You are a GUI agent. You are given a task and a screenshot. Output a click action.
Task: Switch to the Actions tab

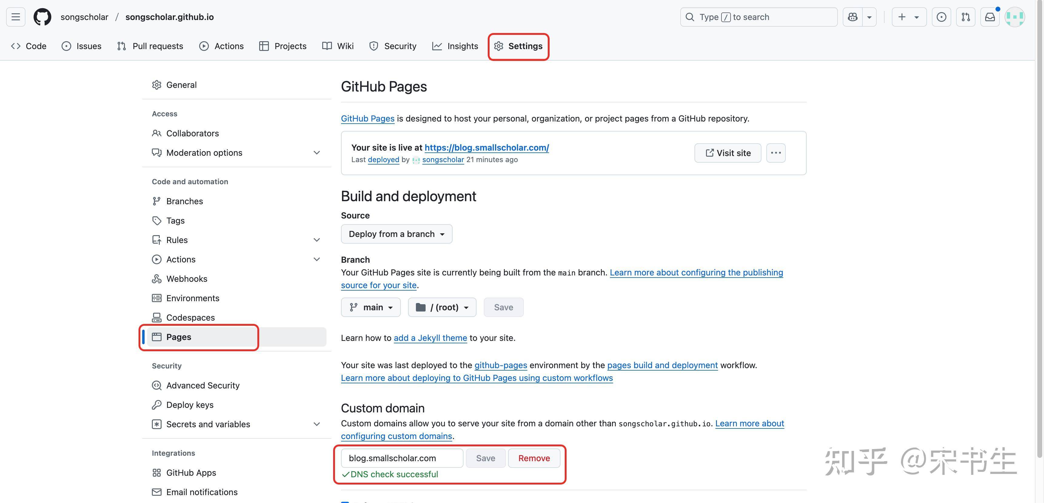click(221, 46)
